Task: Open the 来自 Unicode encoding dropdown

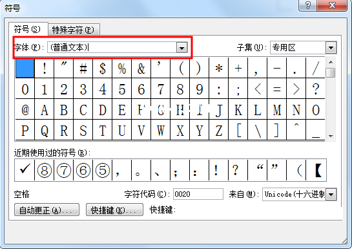Action: (x=331, y=195)
